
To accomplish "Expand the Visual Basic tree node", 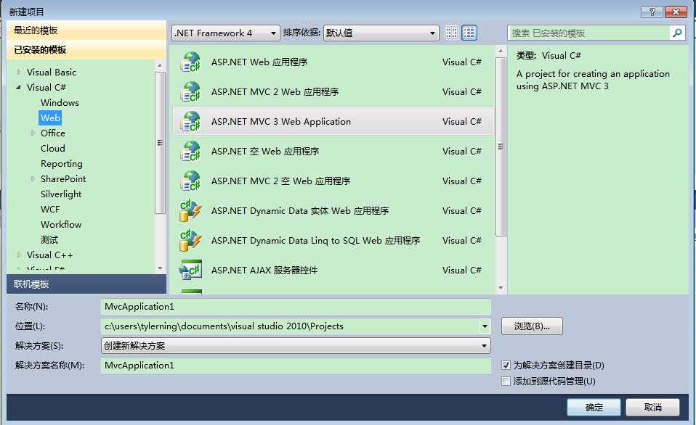I will click(x=19, y=72).
